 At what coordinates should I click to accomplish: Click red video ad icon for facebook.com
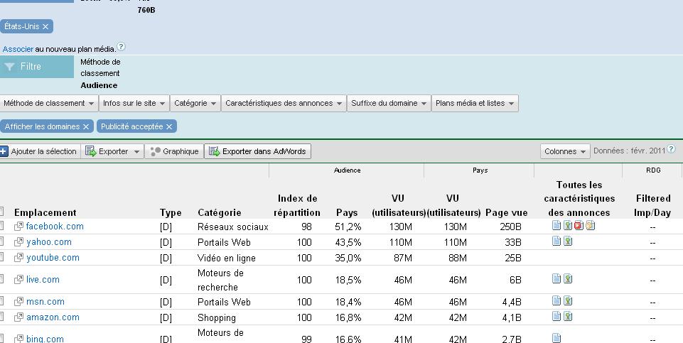[x=579, y=225]
